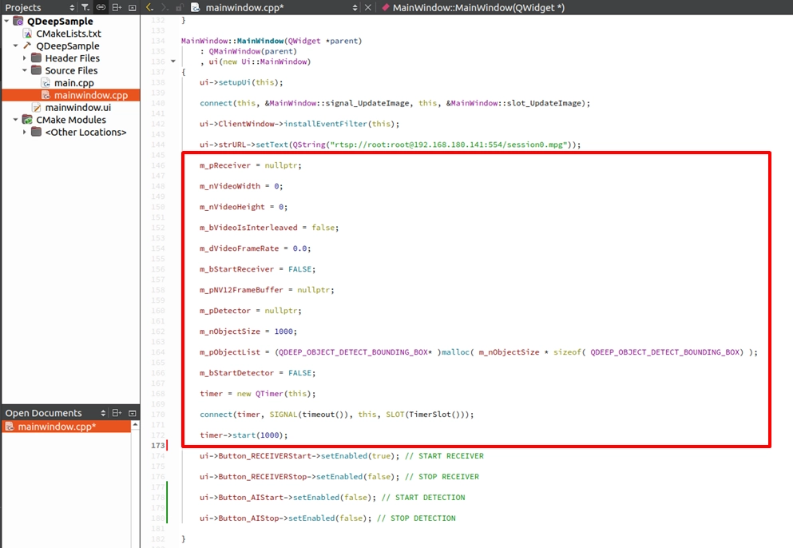Screen dimensions: 793x548
Task: Click the m_nObjectSize = 1000; line
Action: (248, 331)
